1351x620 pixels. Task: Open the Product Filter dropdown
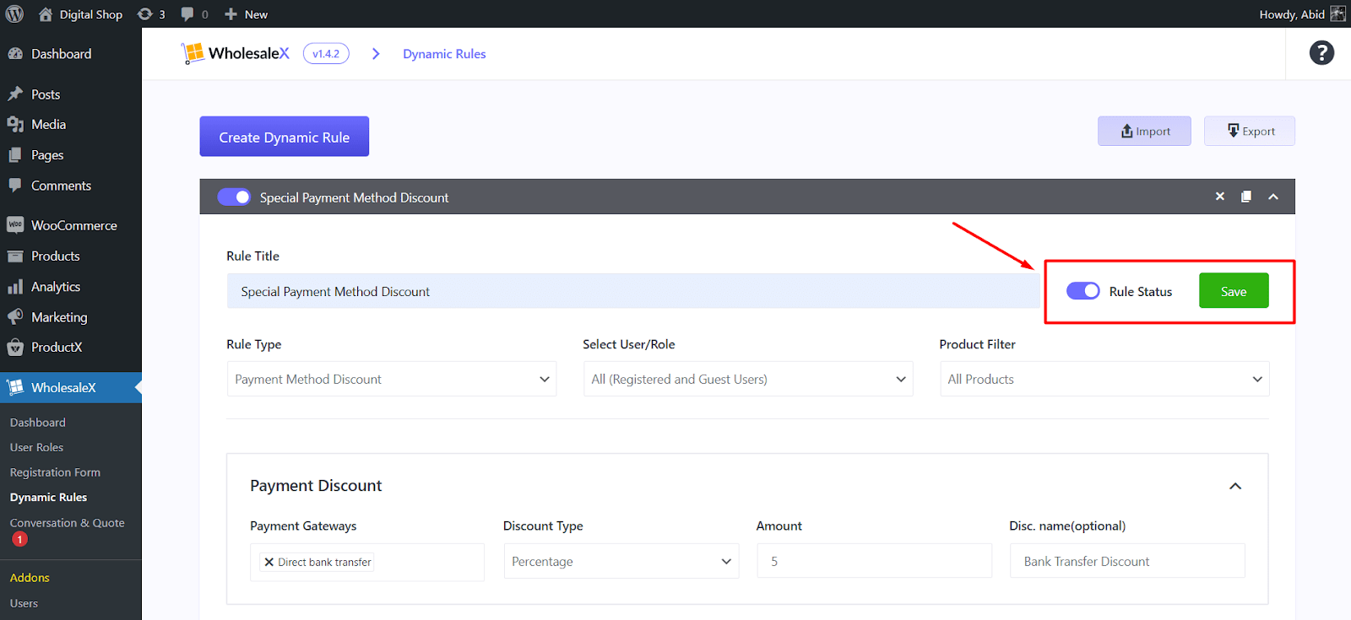[1104, 380]
